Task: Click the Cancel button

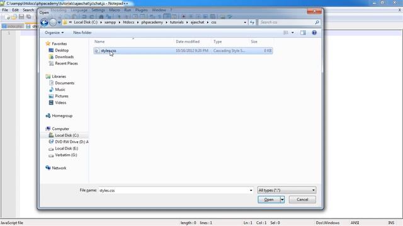Action: 302,200
